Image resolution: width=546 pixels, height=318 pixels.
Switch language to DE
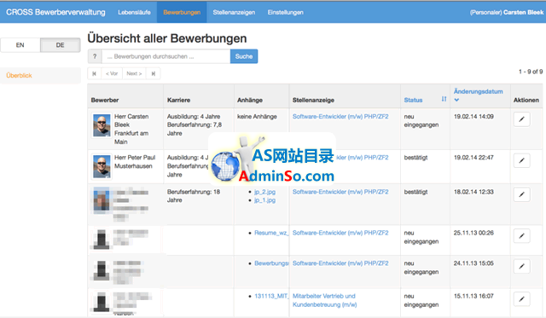coord(61,45)
